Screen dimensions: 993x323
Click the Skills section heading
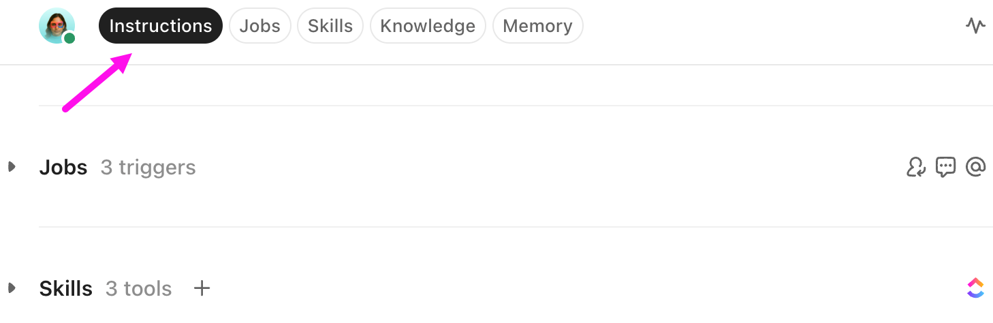(x=66, y=289)
